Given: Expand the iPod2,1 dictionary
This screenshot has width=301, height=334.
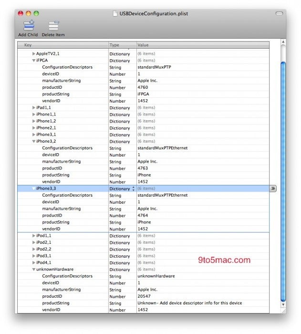Looking at the screenshot, I should [x=34, y=242].
